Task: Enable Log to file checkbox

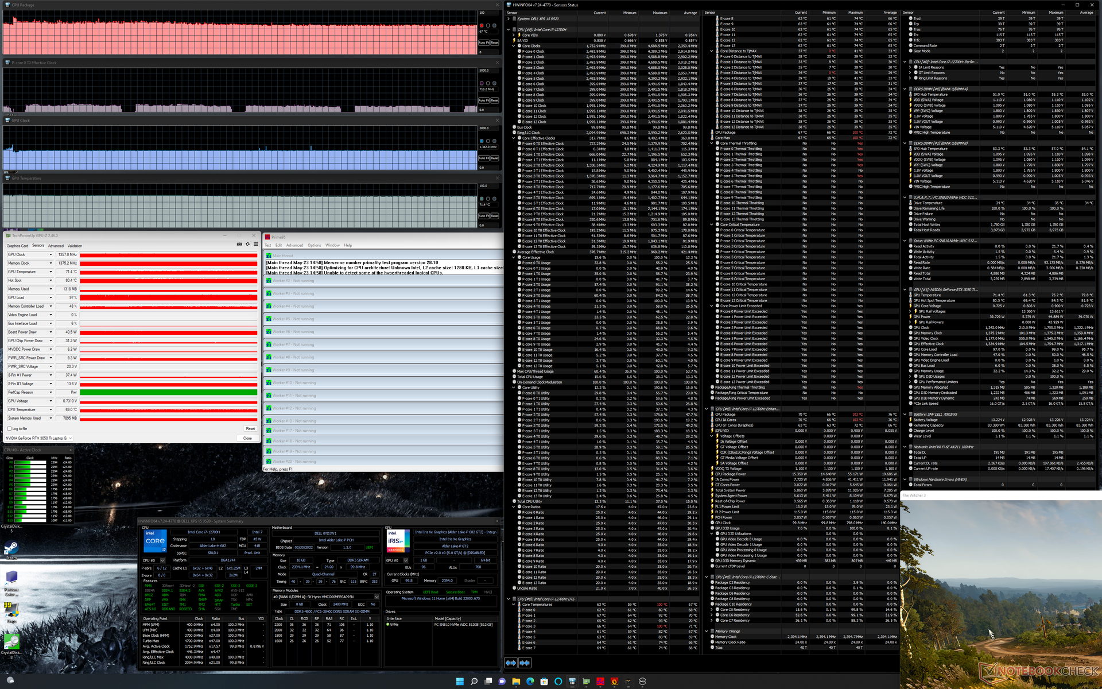Action: point(9,429)
